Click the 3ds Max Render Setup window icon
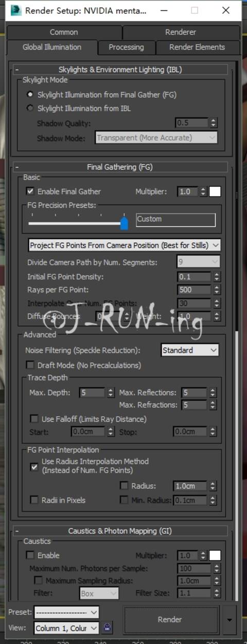 [16, 9]
